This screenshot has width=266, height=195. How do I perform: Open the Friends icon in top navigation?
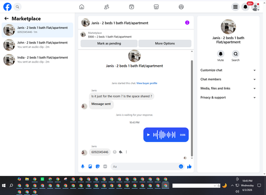coord(106,7)
